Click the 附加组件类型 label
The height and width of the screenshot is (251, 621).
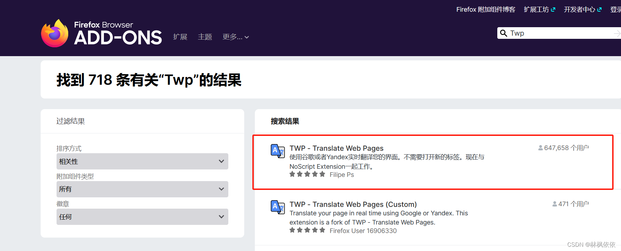[75, 176]
